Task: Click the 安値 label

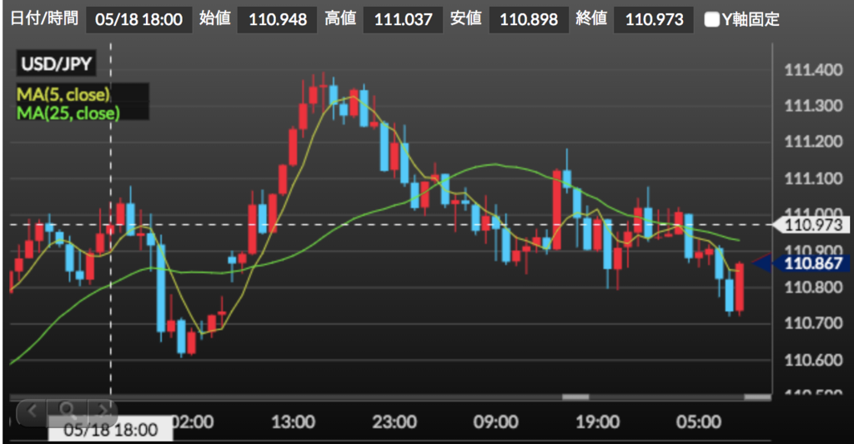Action: (x=465, y=18)
